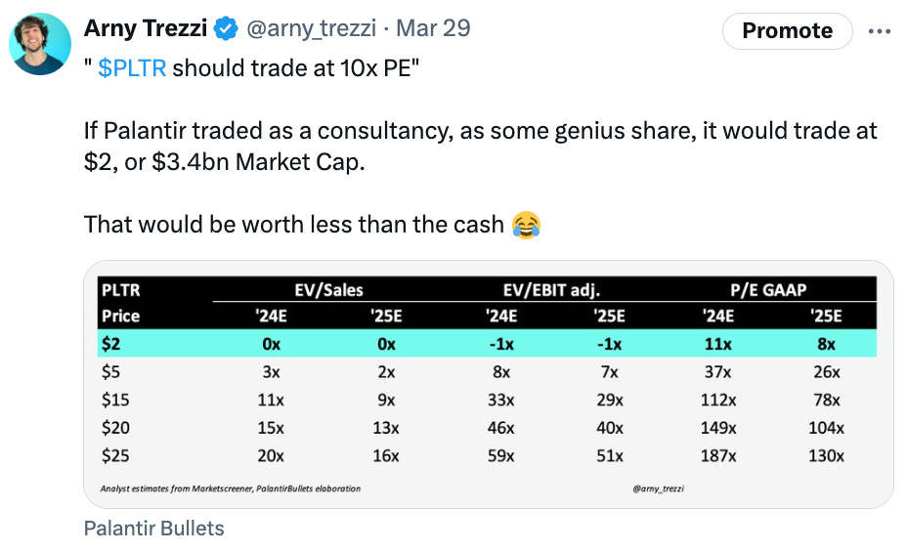Click the Arny Trezzi display name
This screenshot has width=907, height=551.
[146, 28]
